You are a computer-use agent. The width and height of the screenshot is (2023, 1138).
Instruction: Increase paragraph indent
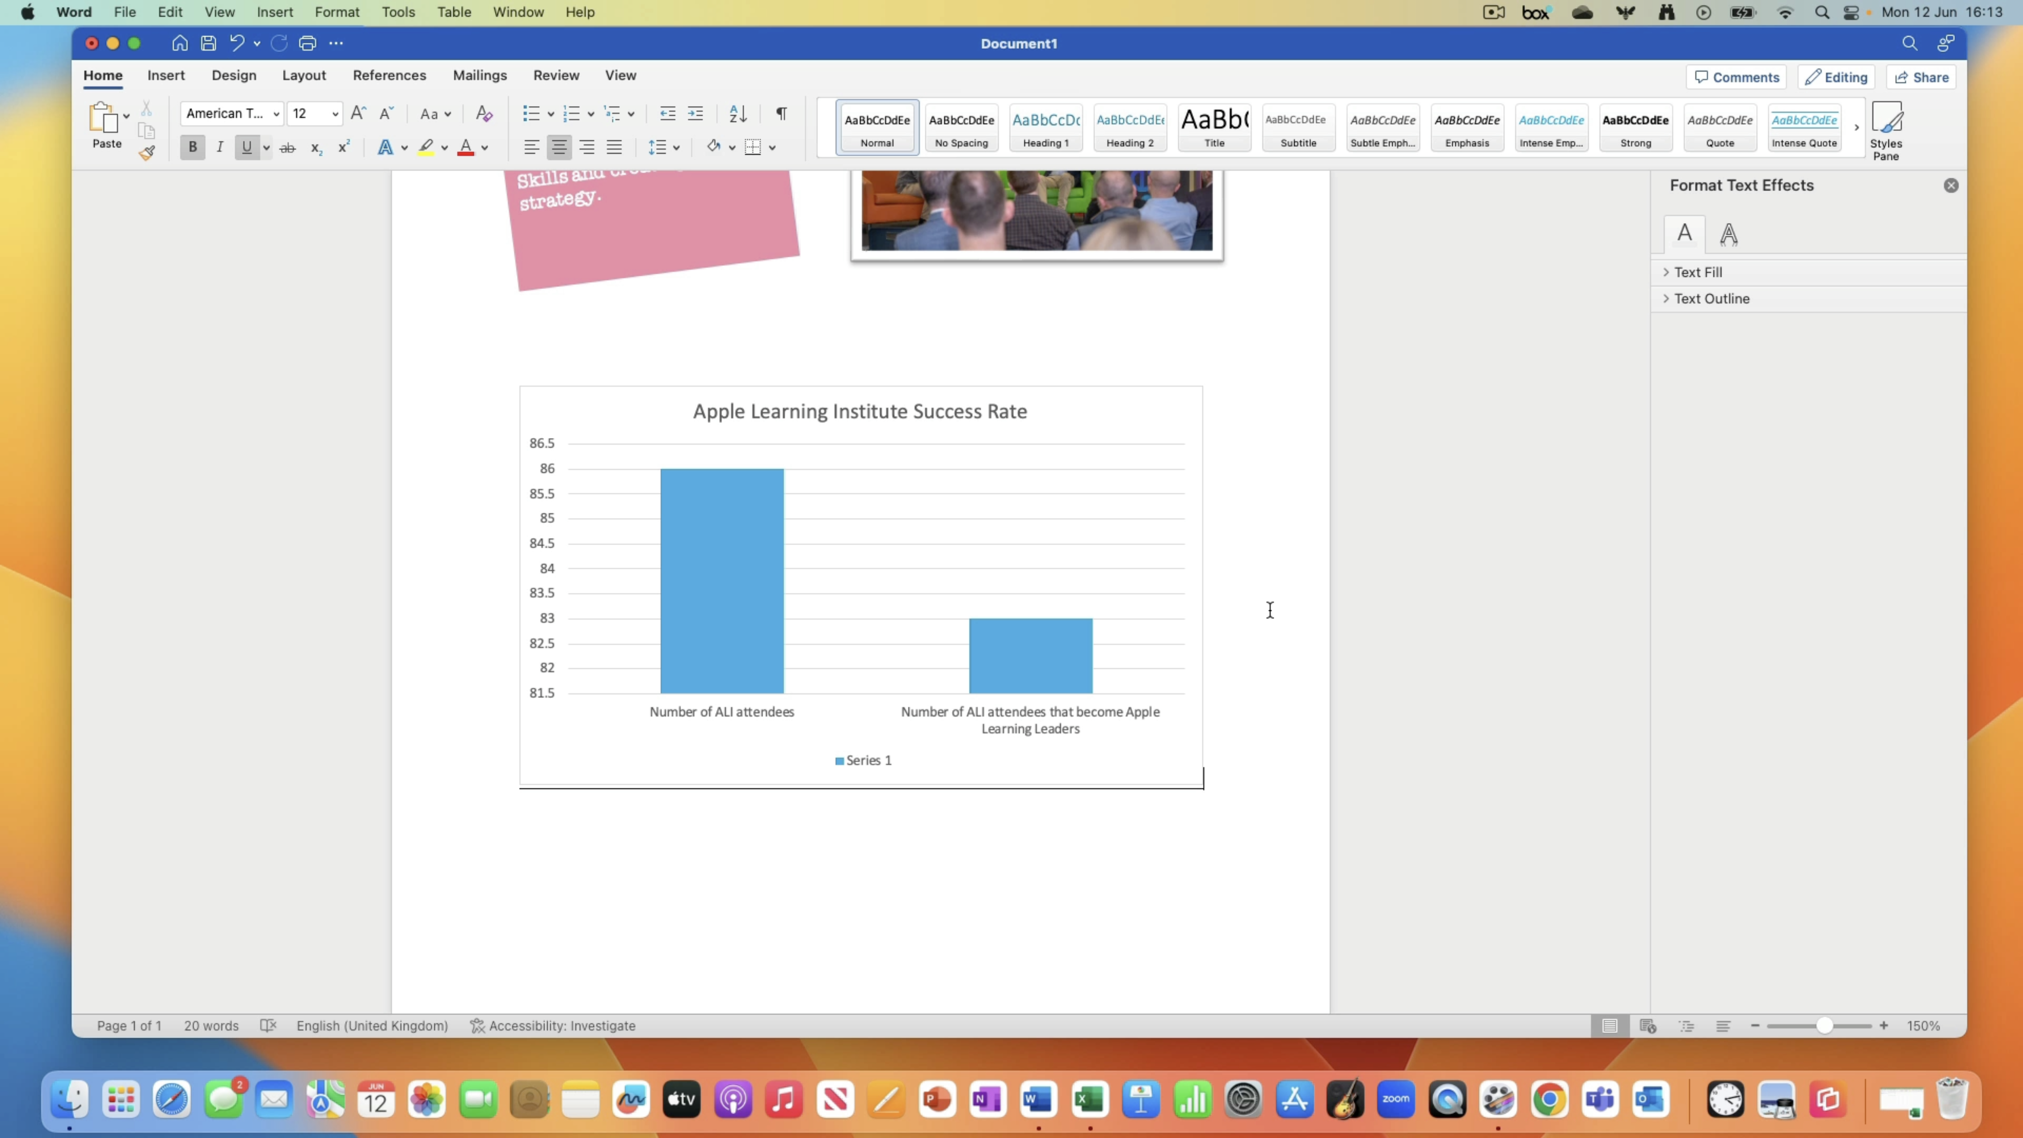coord(695,113)
